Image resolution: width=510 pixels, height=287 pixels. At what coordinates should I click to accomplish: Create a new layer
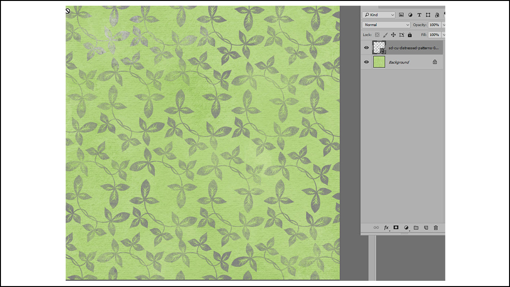[x=426, y=228]
